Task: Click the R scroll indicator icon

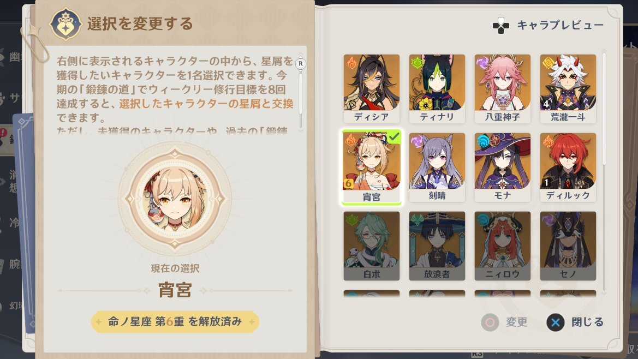Action: tap(301, 63)
